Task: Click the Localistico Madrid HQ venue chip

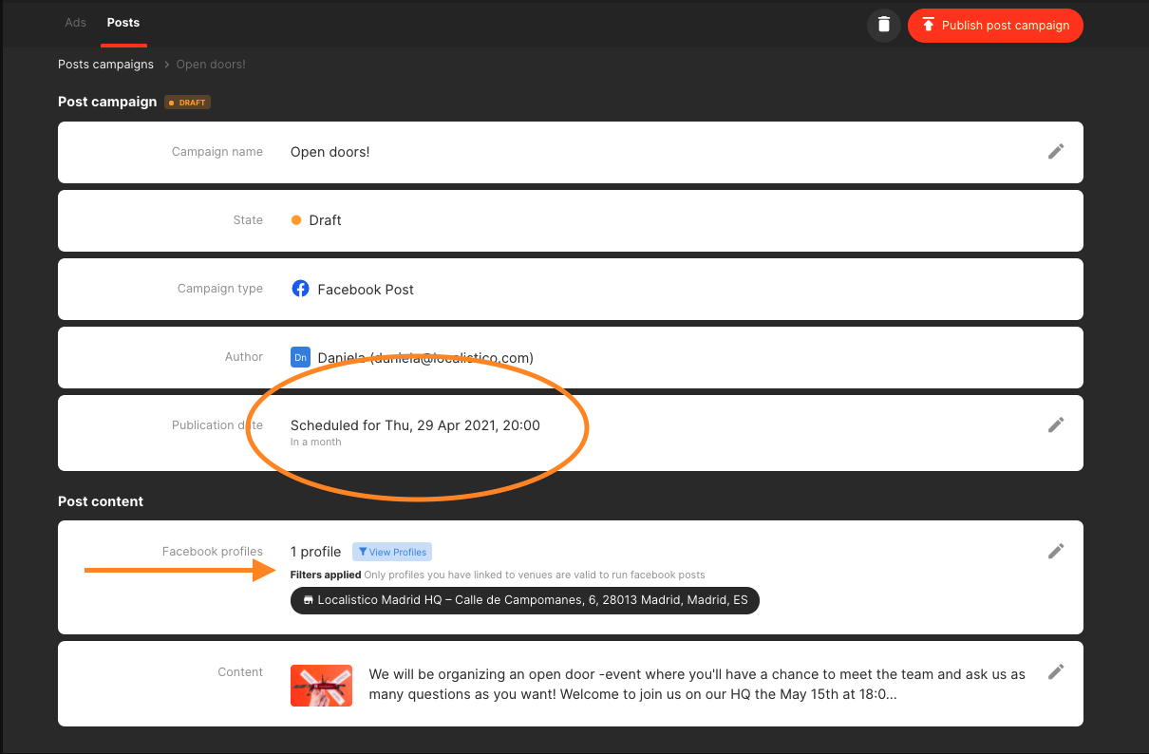Action: 525,600
